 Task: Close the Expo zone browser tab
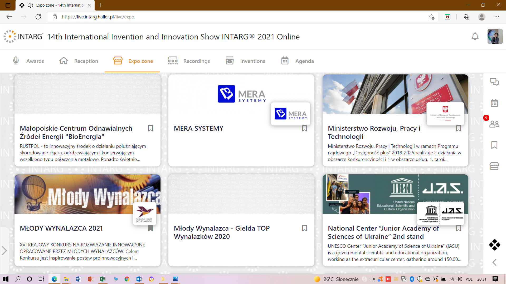tap(89, 5)
